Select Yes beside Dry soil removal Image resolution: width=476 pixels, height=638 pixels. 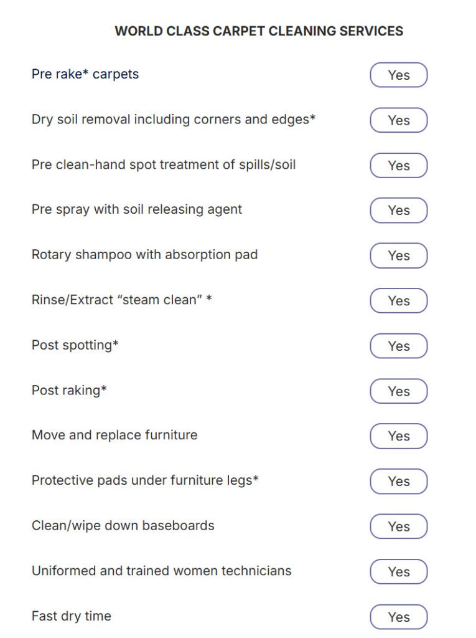tap(398, 120)
